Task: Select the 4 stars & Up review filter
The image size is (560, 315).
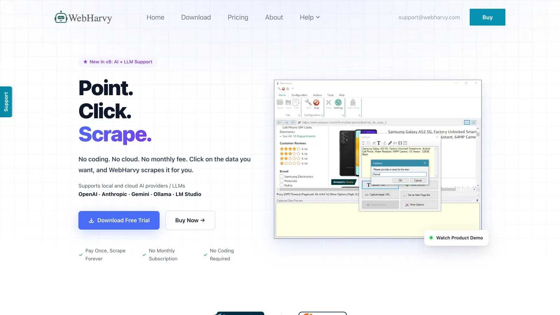Action: pos(294,149)
